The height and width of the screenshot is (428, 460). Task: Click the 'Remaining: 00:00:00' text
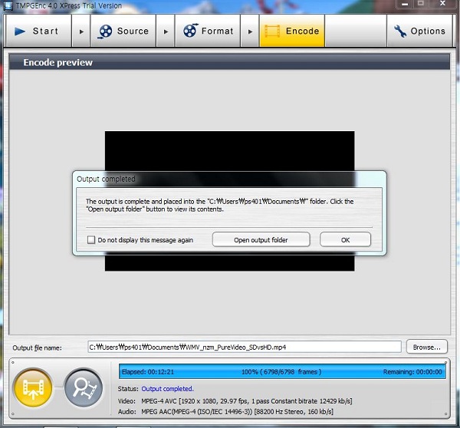coord(412,372)
